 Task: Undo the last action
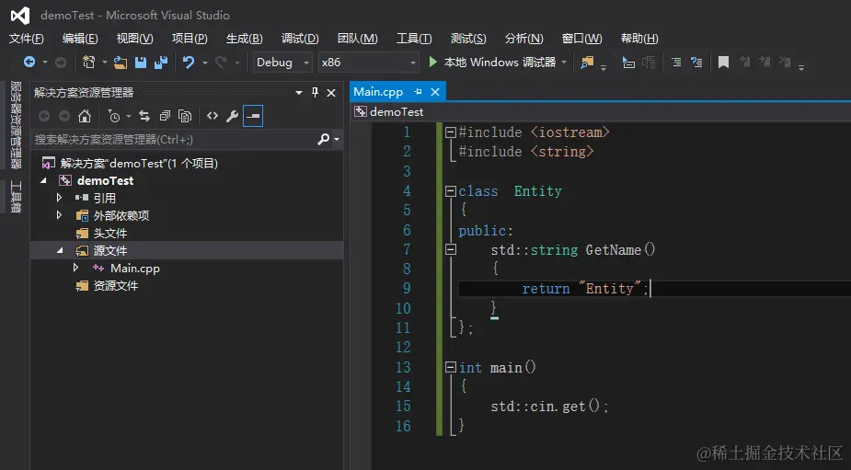click(x=189, y=63)
